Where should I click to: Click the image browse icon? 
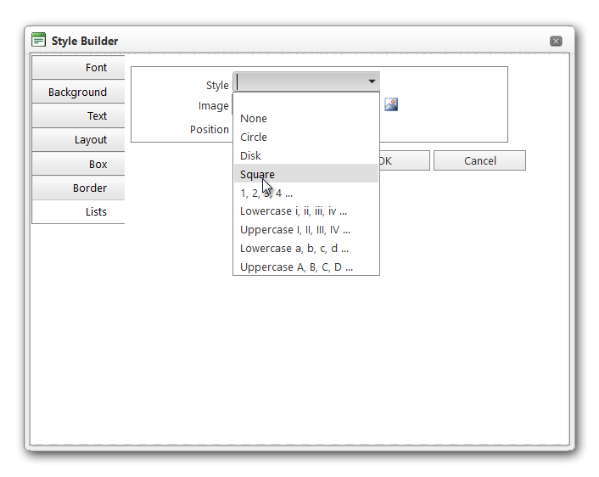[391, 104]
